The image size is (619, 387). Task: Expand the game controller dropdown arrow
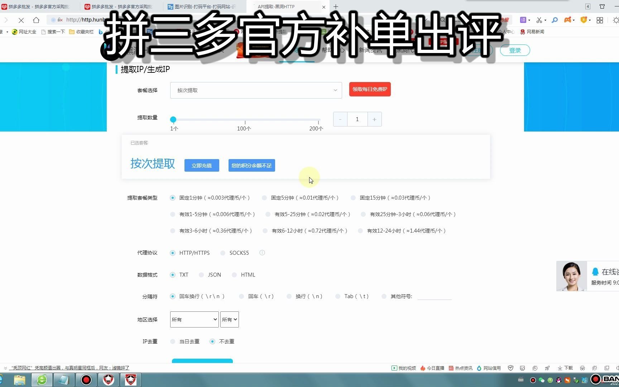coord(574,20)
